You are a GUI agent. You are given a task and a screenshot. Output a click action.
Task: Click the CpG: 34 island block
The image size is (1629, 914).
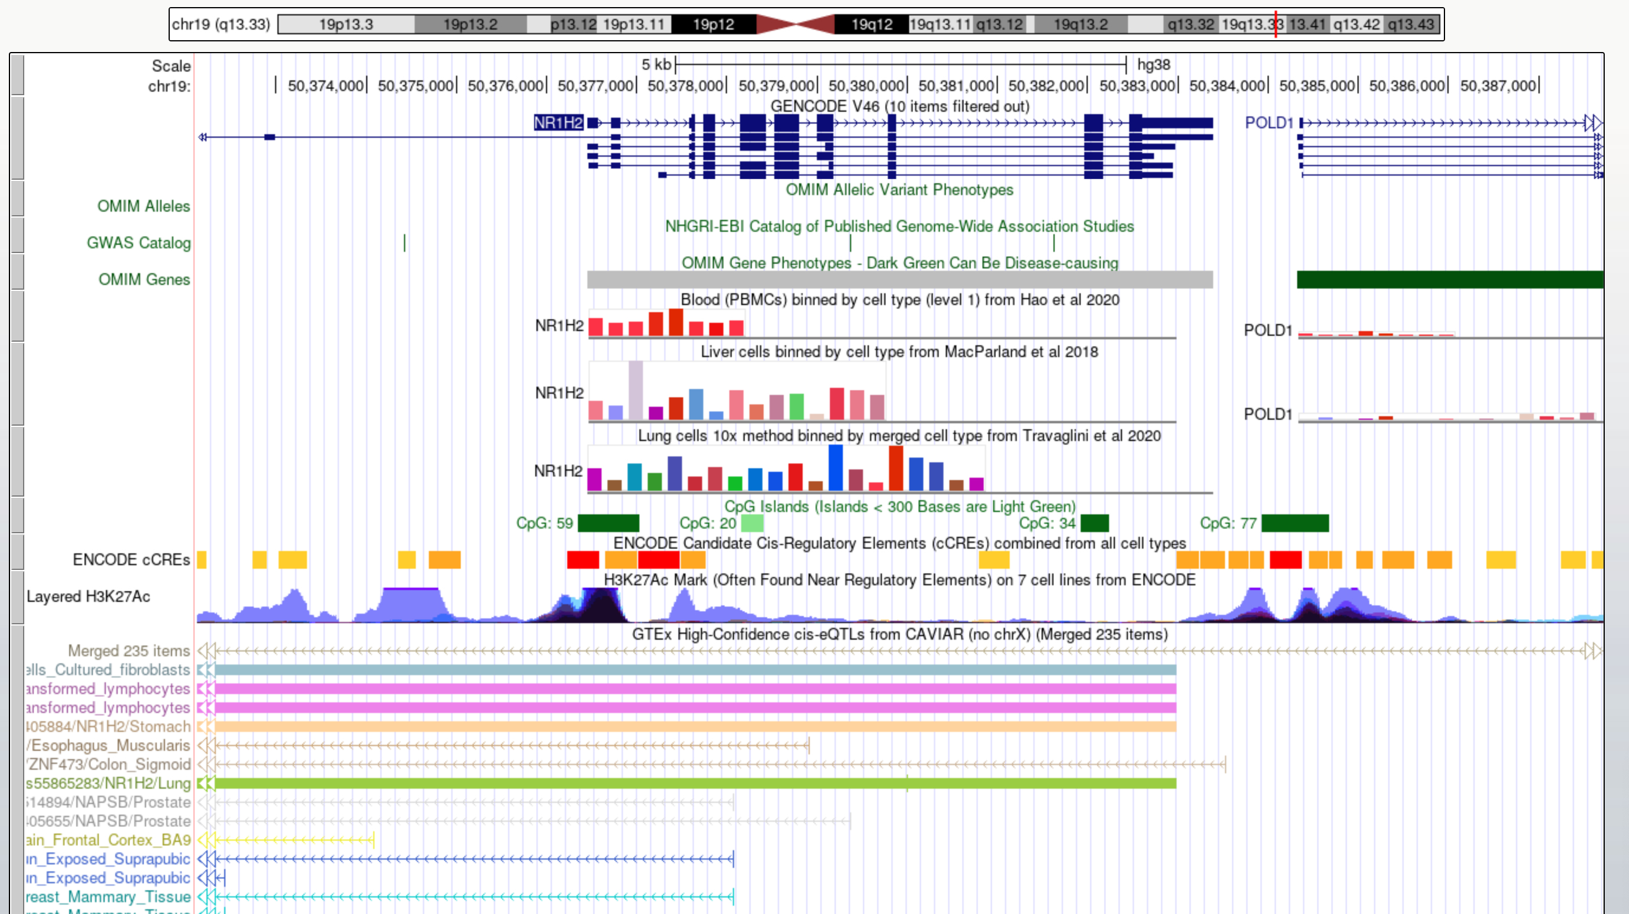pos(1094,523)
